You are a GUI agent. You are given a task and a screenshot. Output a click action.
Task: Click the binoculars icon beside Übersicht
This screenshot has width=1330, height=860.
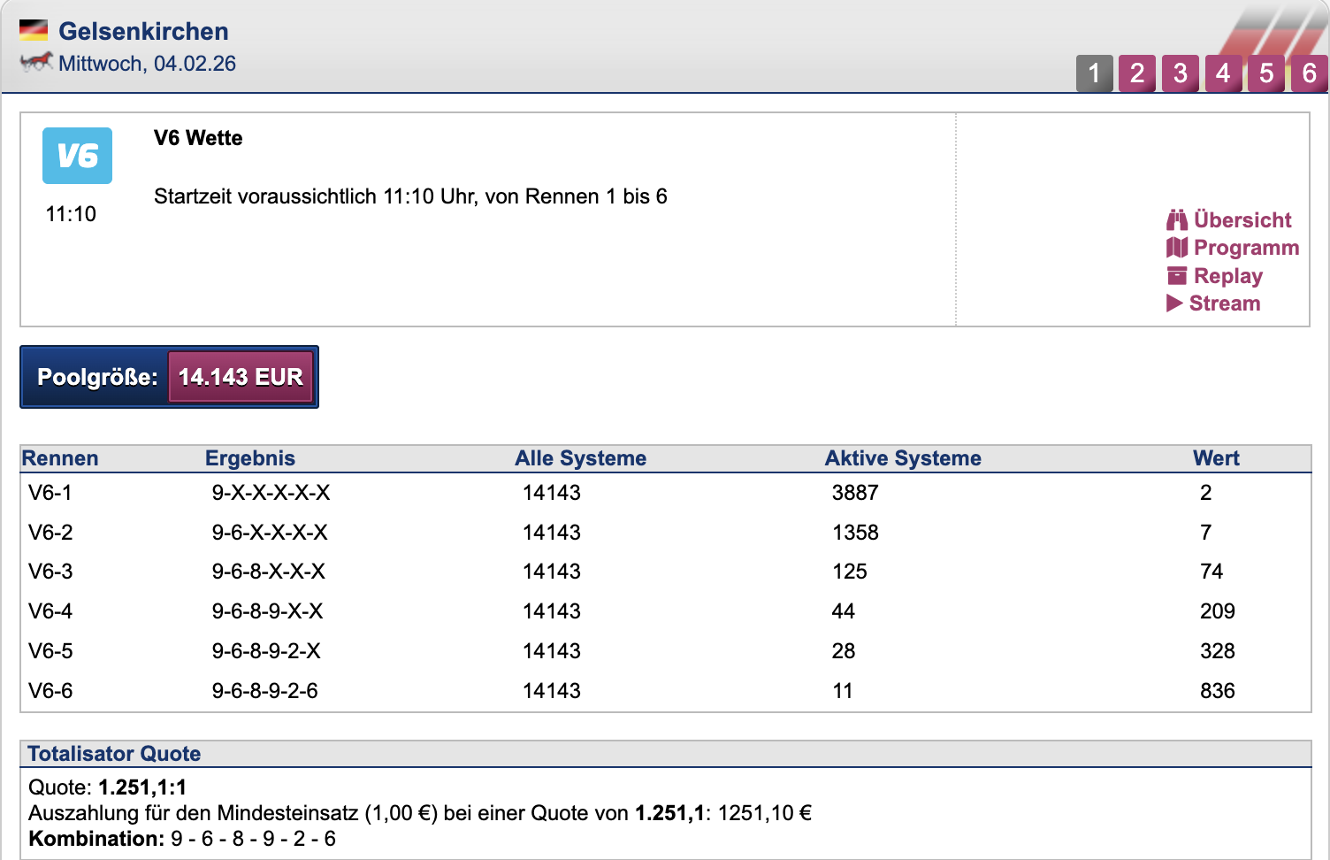1176,219
